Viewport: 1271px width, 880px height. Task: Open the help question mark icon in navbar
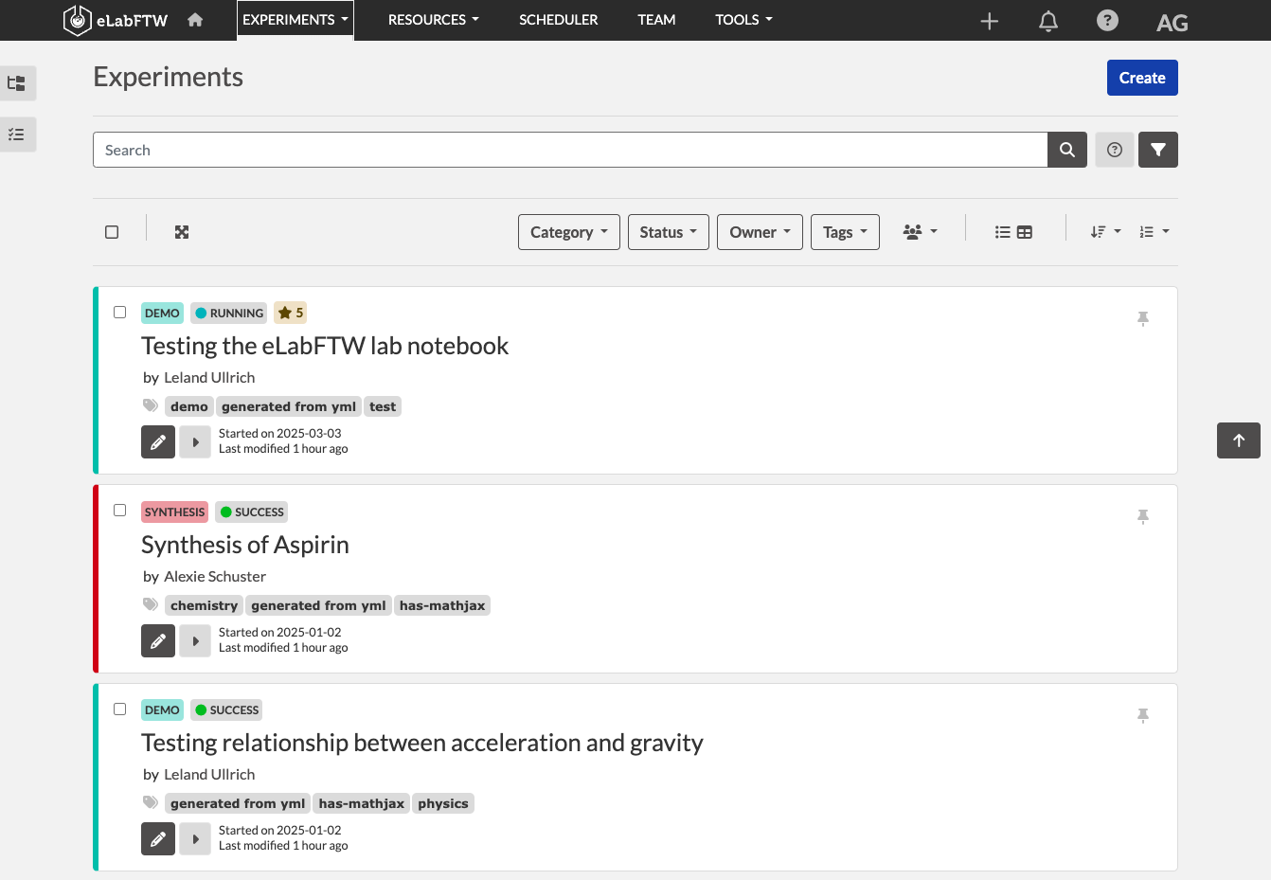click(x=1107, y=20)
